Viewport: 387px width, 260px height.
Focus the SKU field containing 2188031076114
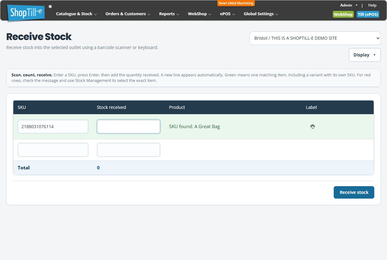tap(53, 127)
